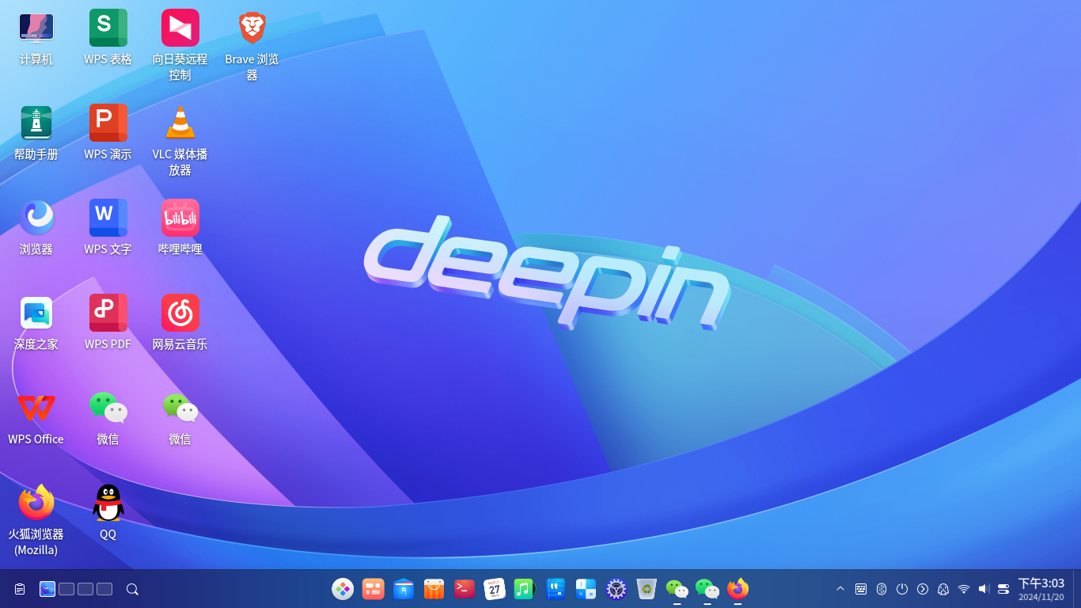Open the blue notebook app in the dock
The width and height of the screenshot is (1081, 608).
pos(556,589)
